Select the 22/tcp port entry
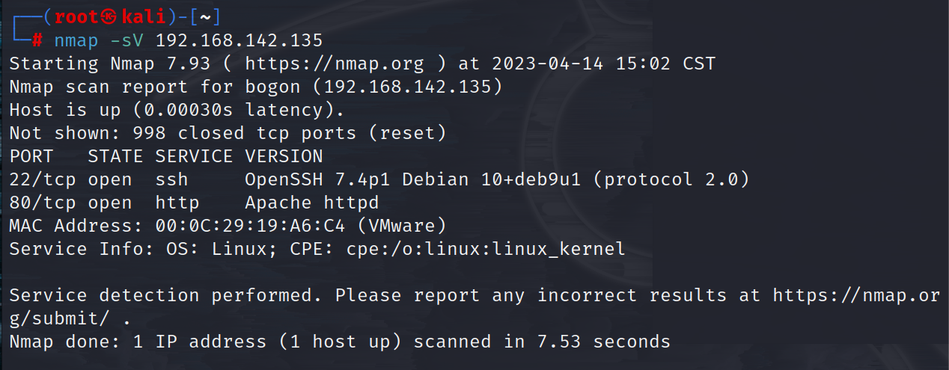The image size is (949, 370). pos(43,179)
